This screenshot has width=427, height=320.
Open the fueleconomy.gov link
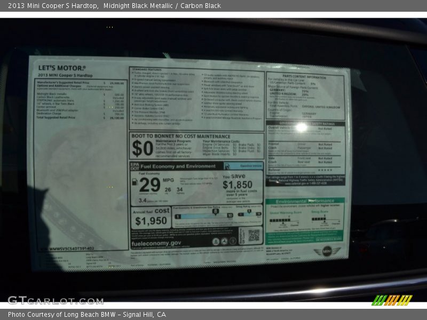click(156, 243)
